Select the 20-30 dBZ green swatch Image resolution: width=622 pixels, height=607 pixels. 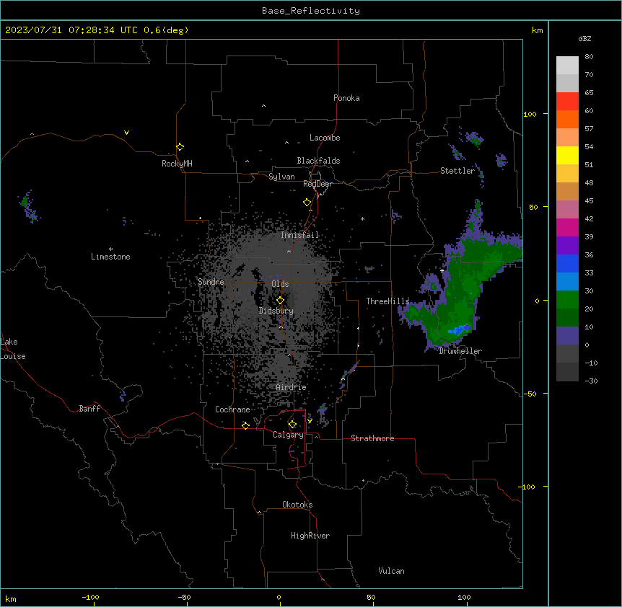[x=567, y=300]
